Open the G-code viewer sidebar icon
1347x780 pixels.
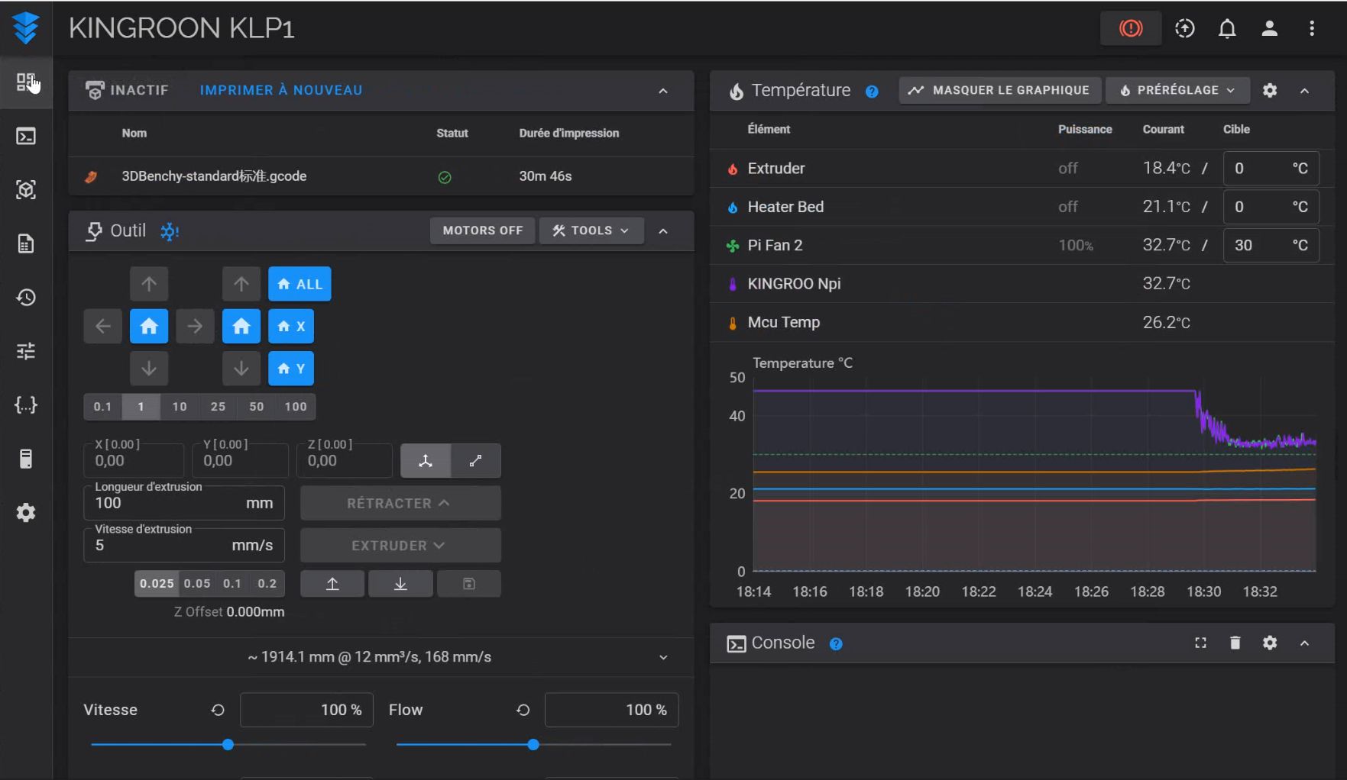(x=26, y=189)
